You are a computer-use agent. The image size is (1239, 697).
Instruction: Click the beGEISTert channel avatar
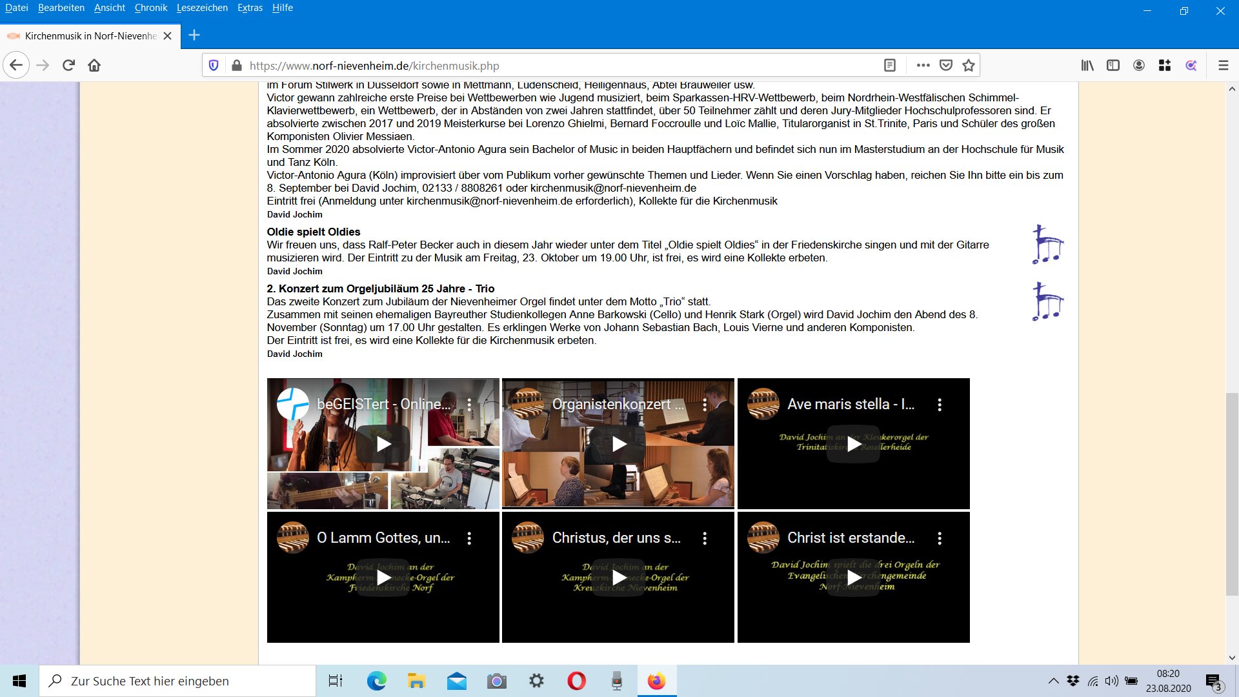coord(293,404)
